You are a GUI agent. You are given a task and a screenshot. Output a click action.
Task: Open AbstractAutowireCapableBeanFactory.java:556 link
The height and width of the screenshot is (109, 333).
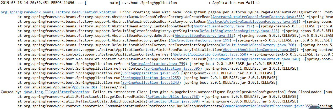[x=258, y=17]
